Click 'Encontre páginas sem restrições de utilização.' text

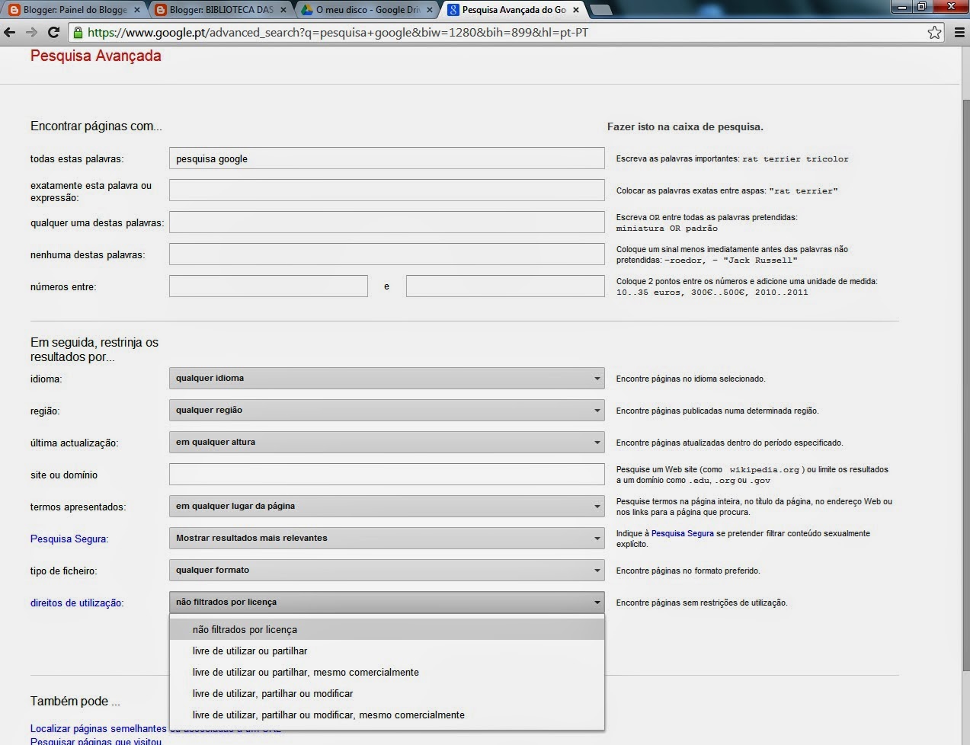702,603
